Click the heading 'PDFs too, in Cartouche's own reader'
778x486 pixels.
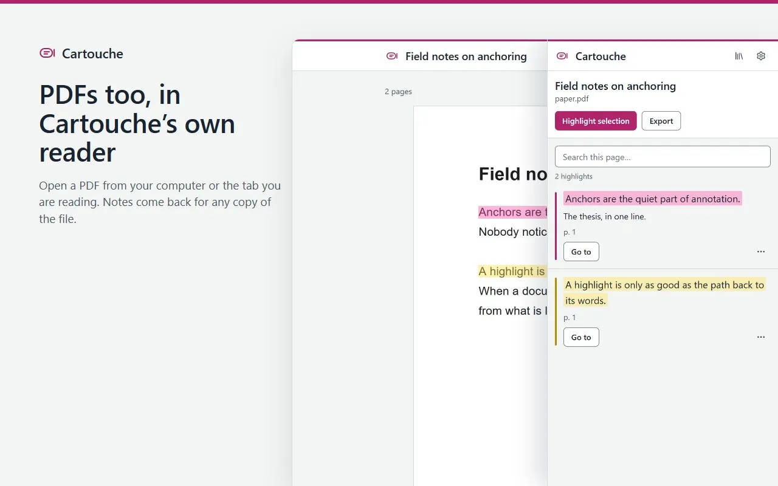click(137, 124)
